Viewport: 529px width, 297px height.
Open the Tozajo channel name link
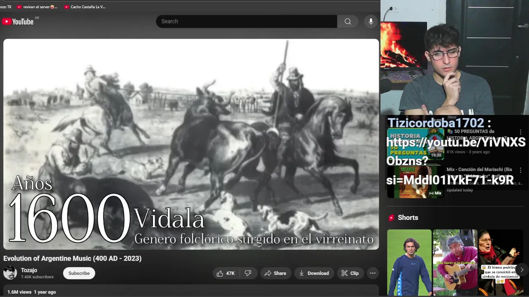[x=29, y=270]
